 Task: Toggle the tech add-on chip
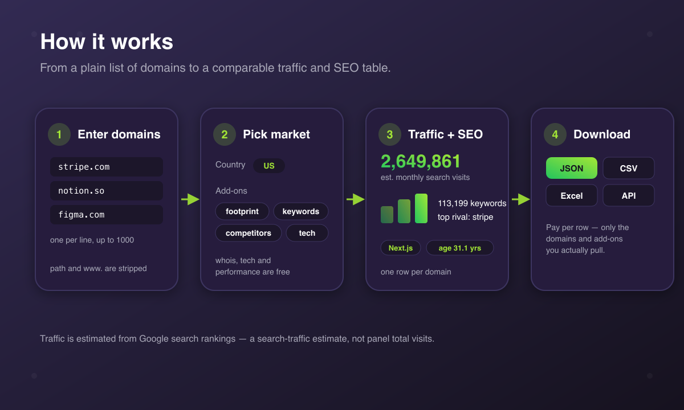click(307, 233)
